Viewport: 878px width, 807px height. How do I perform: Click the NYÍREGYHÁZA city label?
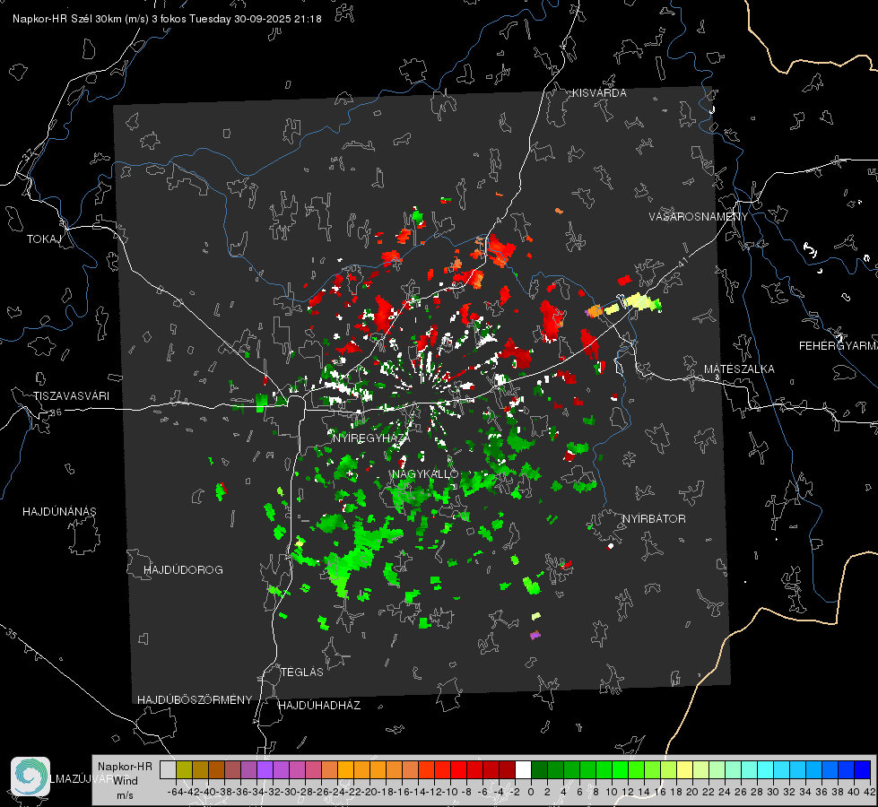pyautogui.click(x=371, y=438)
